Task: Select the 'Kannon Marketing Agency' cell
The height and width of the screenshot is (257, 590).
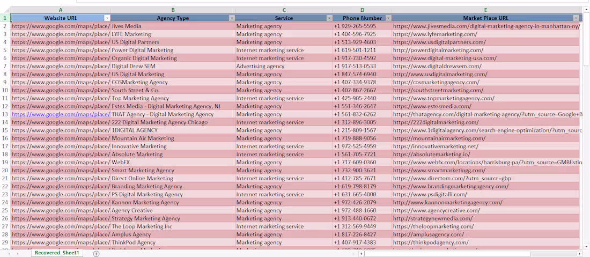Action: coord(173,202)
